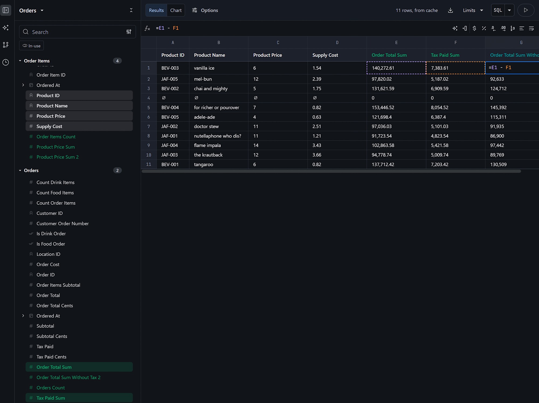Decrease decimal places icon
This screenshot has width=539, height=403.
click(493, 28)
